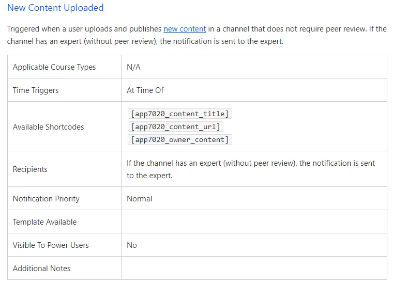This screenshot has width=393, height=284.
Task: Click the empty Additional Notes value cell
Action: click(253, 269)
